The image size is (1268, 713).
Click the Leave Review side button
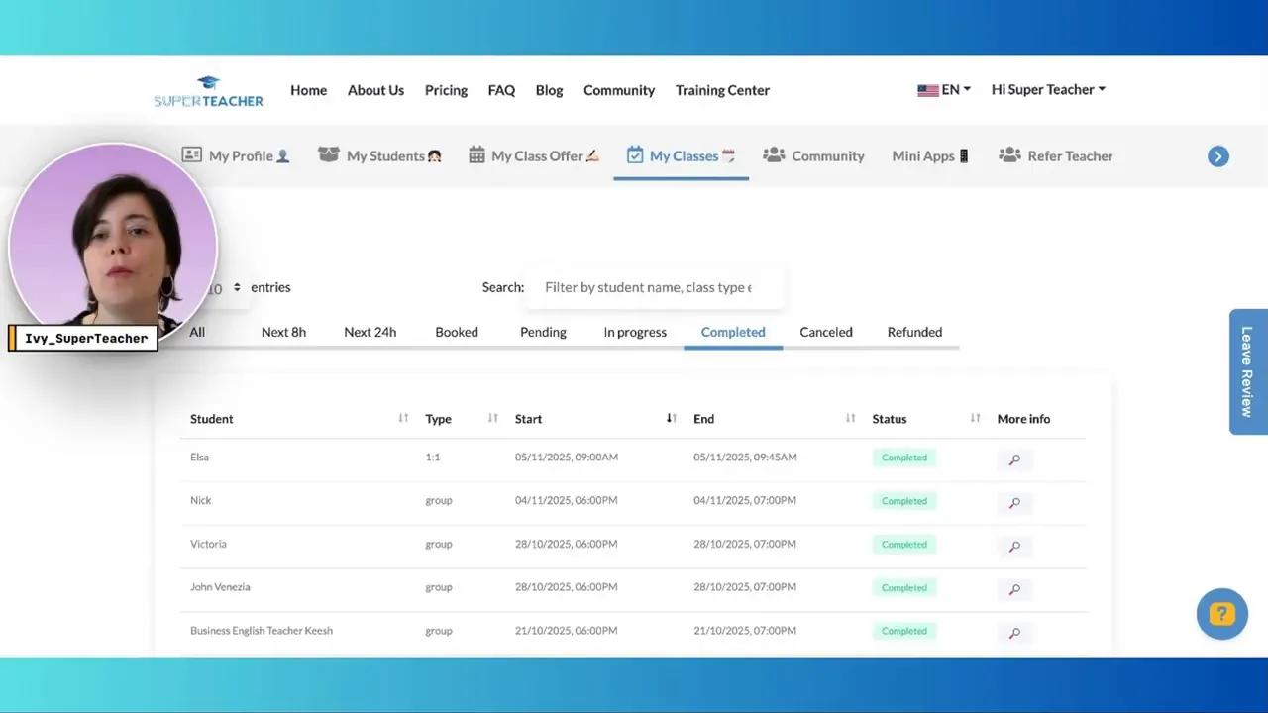(x=1247, y=371)
